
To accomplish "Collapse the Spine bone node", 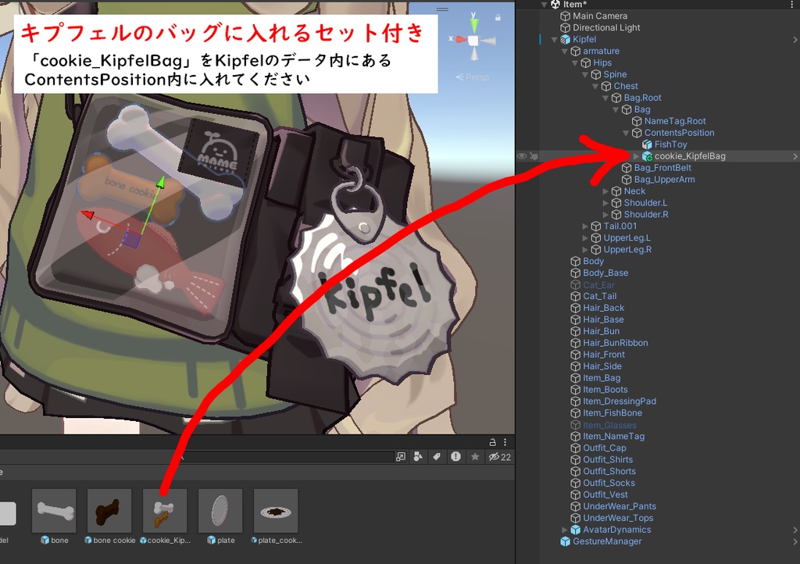I will (584, 74).
